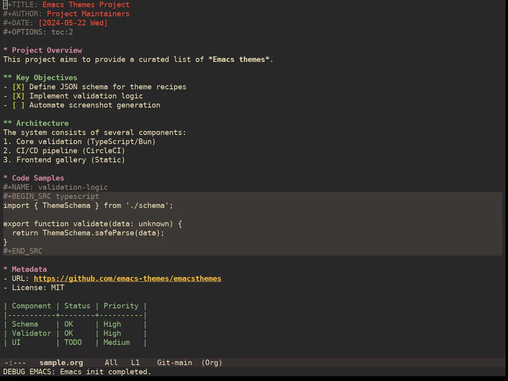Screen dimensions: 508x381
Task: Click the import { ThemeSchema } code line
Action: [x=88, y=206]
